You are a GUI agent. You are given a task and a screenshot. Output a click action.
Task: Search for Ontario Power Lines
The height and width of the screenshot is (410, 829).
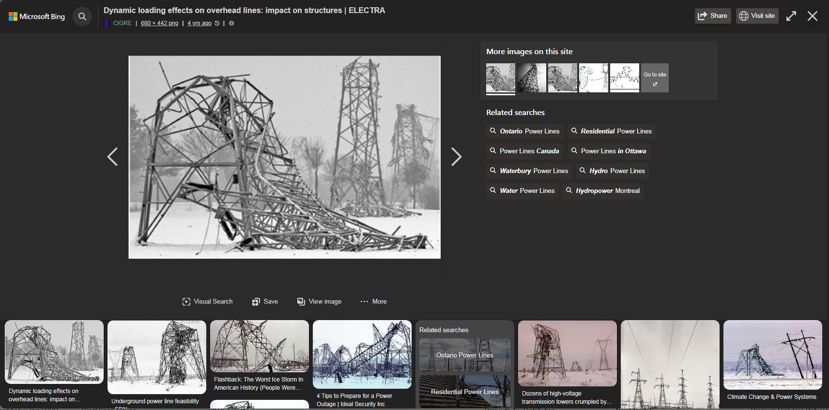click(525, 131)
